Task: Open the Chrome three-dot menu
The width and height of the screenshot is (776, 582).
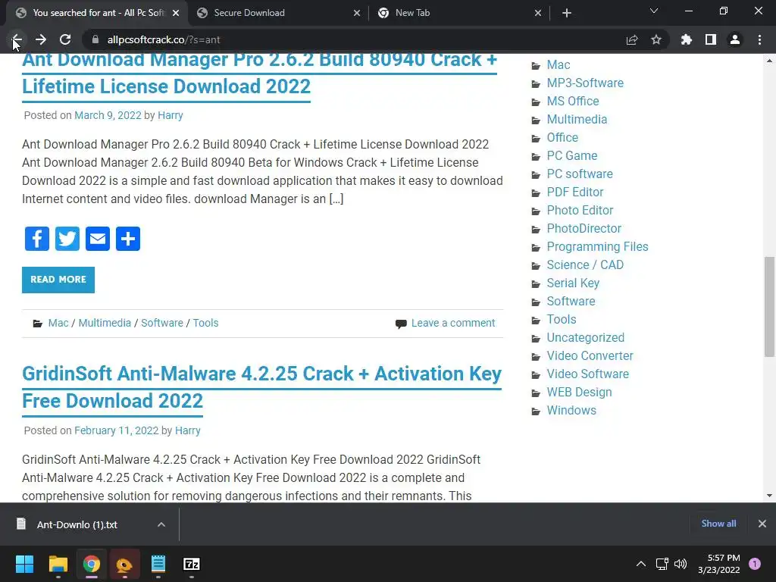Action: tap(759, 39)
